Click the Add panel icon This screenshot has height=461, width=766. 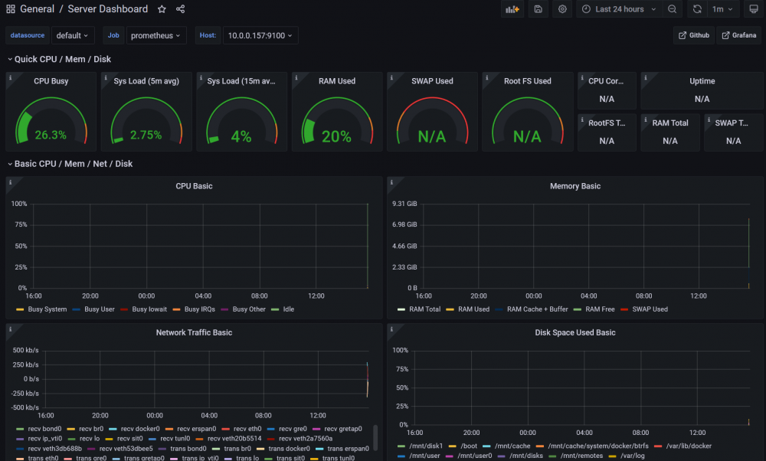(512, 9)
